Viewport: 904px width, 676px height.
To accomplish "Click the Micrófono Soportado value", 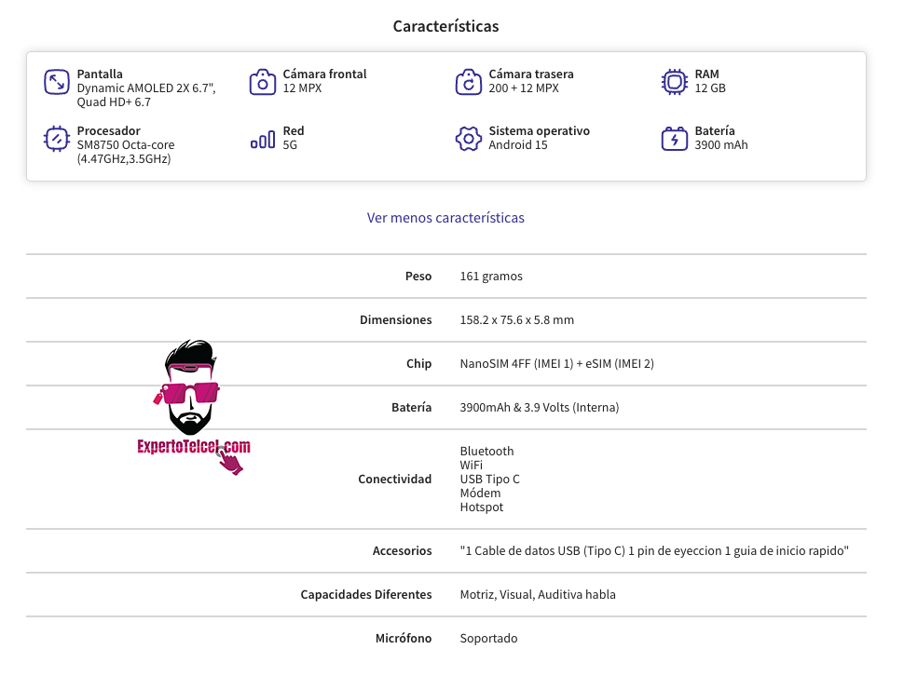I will (x=489, y=639).
